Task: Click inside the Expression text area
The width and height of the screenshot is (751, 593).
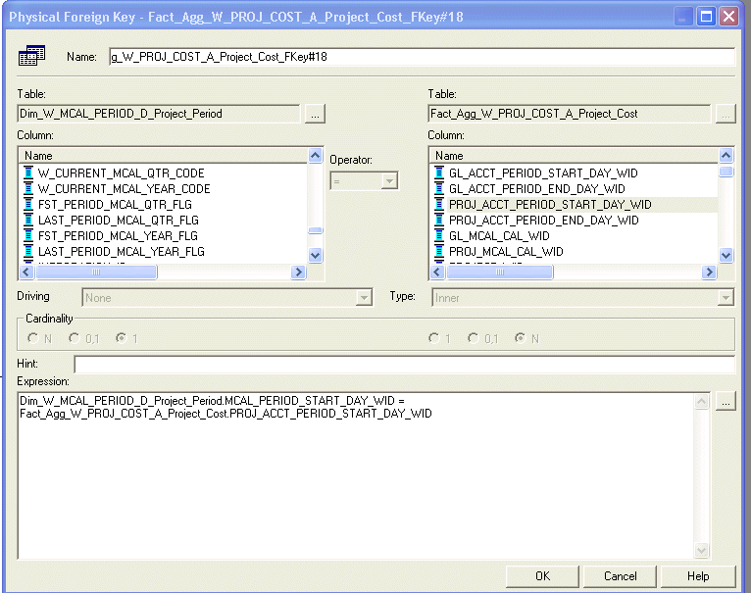Action: [355, 475]
